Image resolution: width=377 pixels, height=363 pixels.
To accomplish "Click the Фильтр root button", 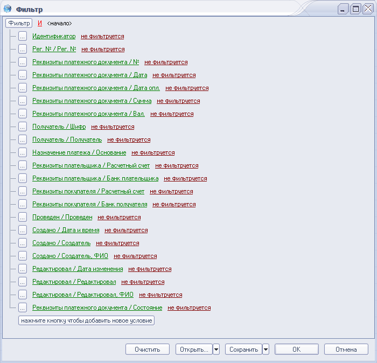I will [19, 23].
